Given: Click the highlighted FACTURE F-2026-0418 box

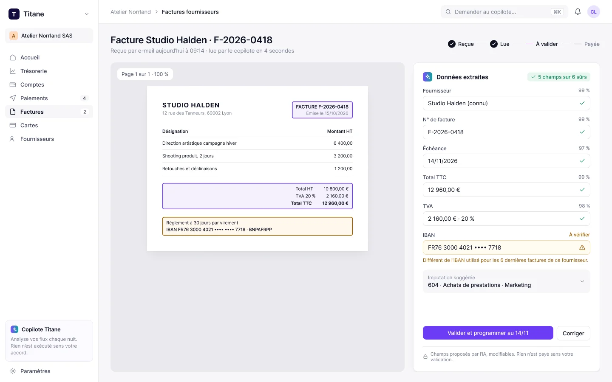Looking at the screenshot, I should tap(322, 110).
